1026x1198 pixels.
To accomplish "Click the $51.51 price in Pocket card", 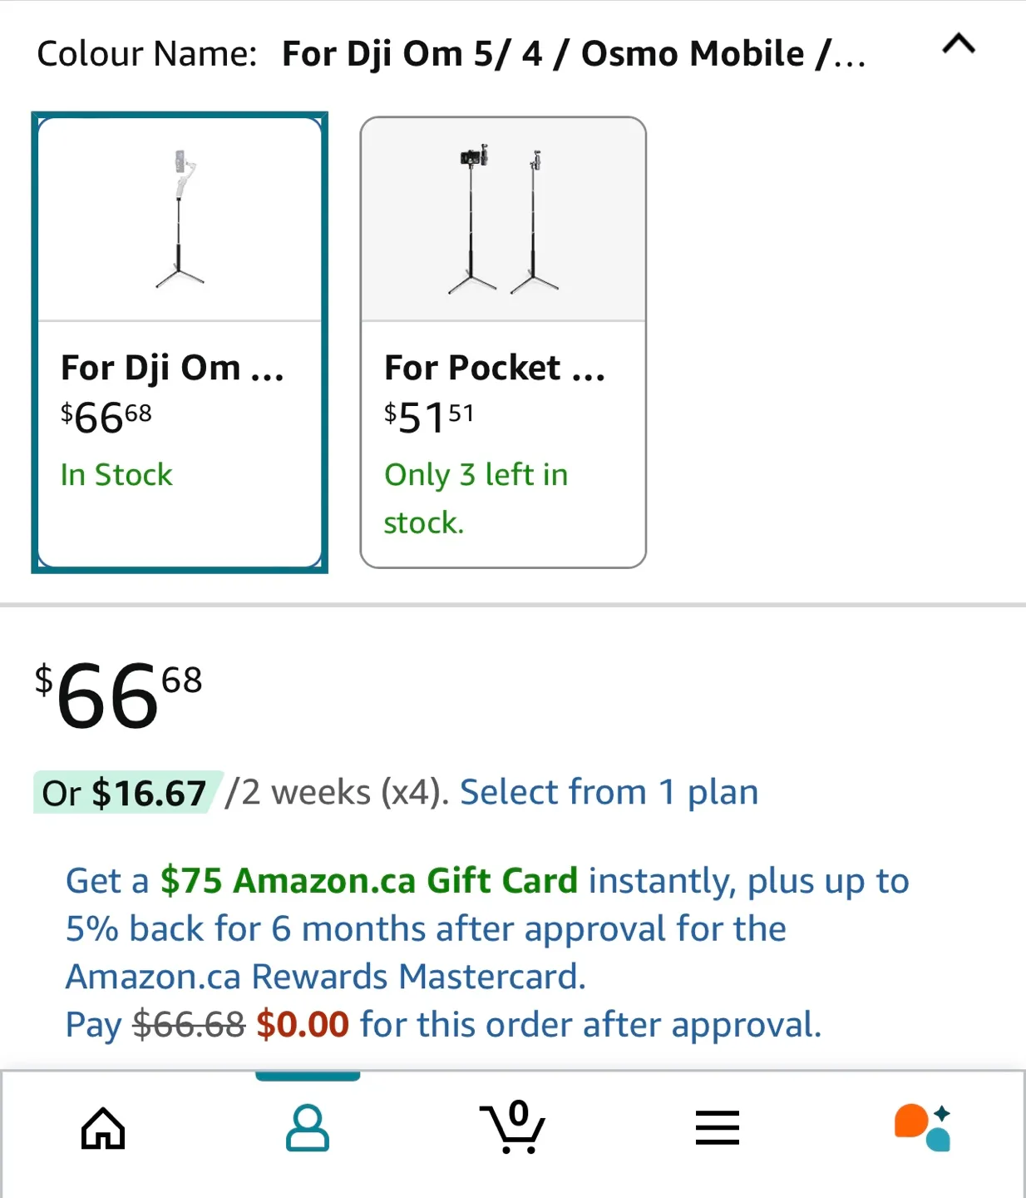I will 429,416.
